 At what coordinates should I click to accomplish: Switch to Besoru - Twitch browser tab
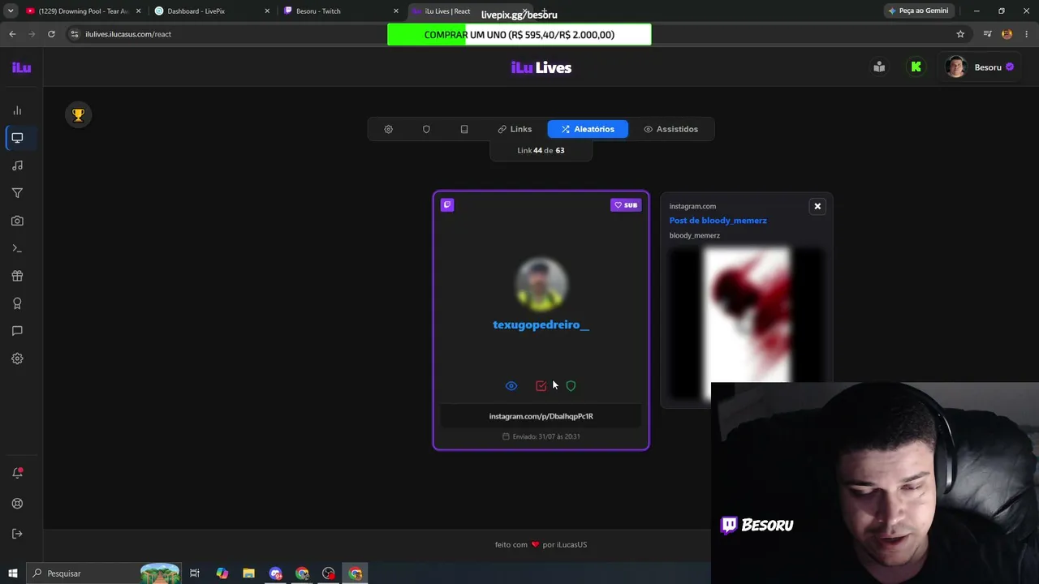[342, 11]
